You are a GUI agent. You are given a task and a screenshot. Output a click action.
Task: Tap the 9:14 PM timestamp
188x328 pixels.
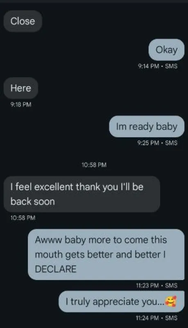pos(149,66)
